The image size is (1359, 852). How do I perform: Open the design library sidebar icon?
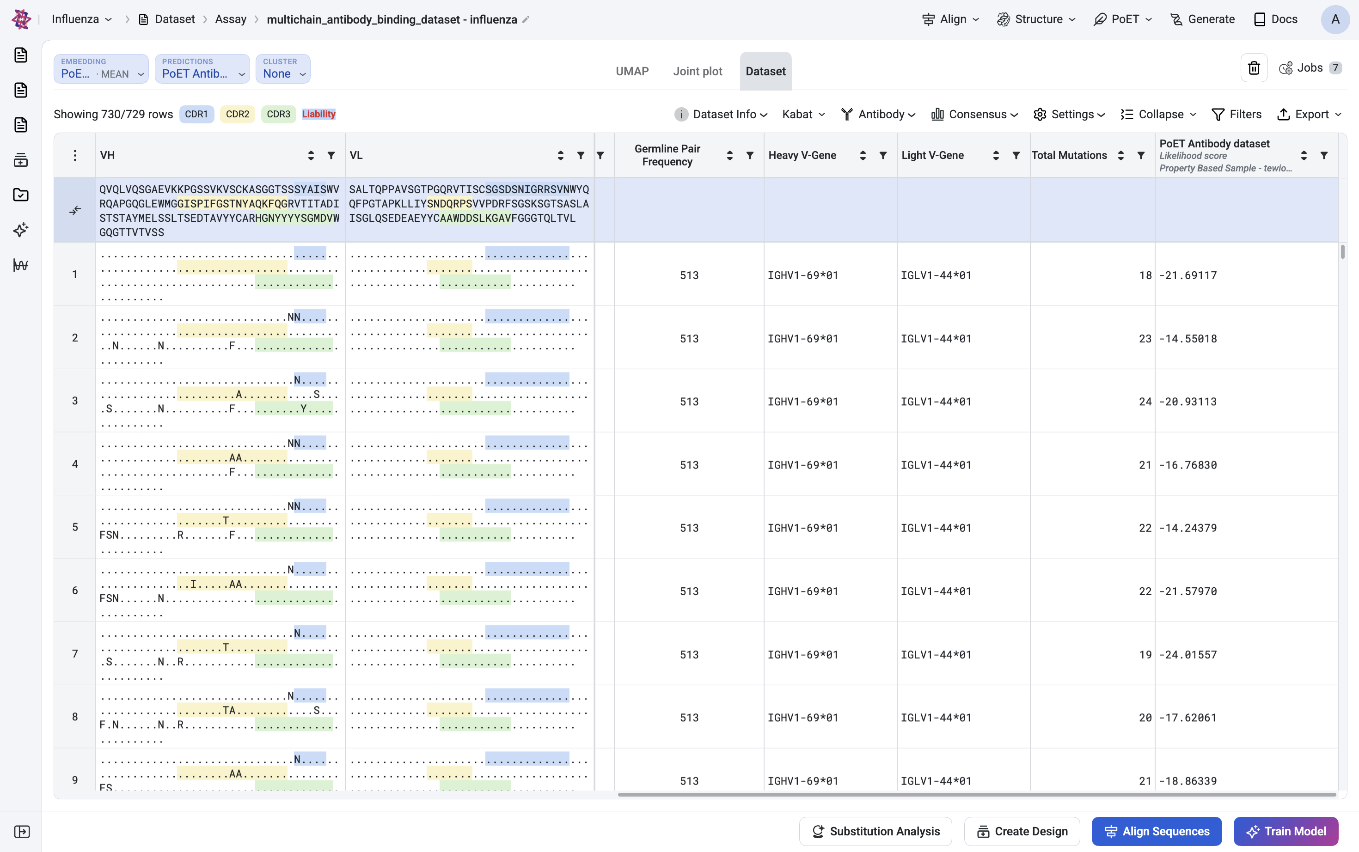click(x=21, y=160)
